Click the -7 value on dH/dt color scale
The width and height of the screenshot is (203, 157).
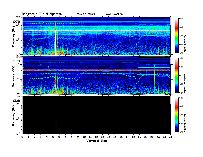pos(181,36)
